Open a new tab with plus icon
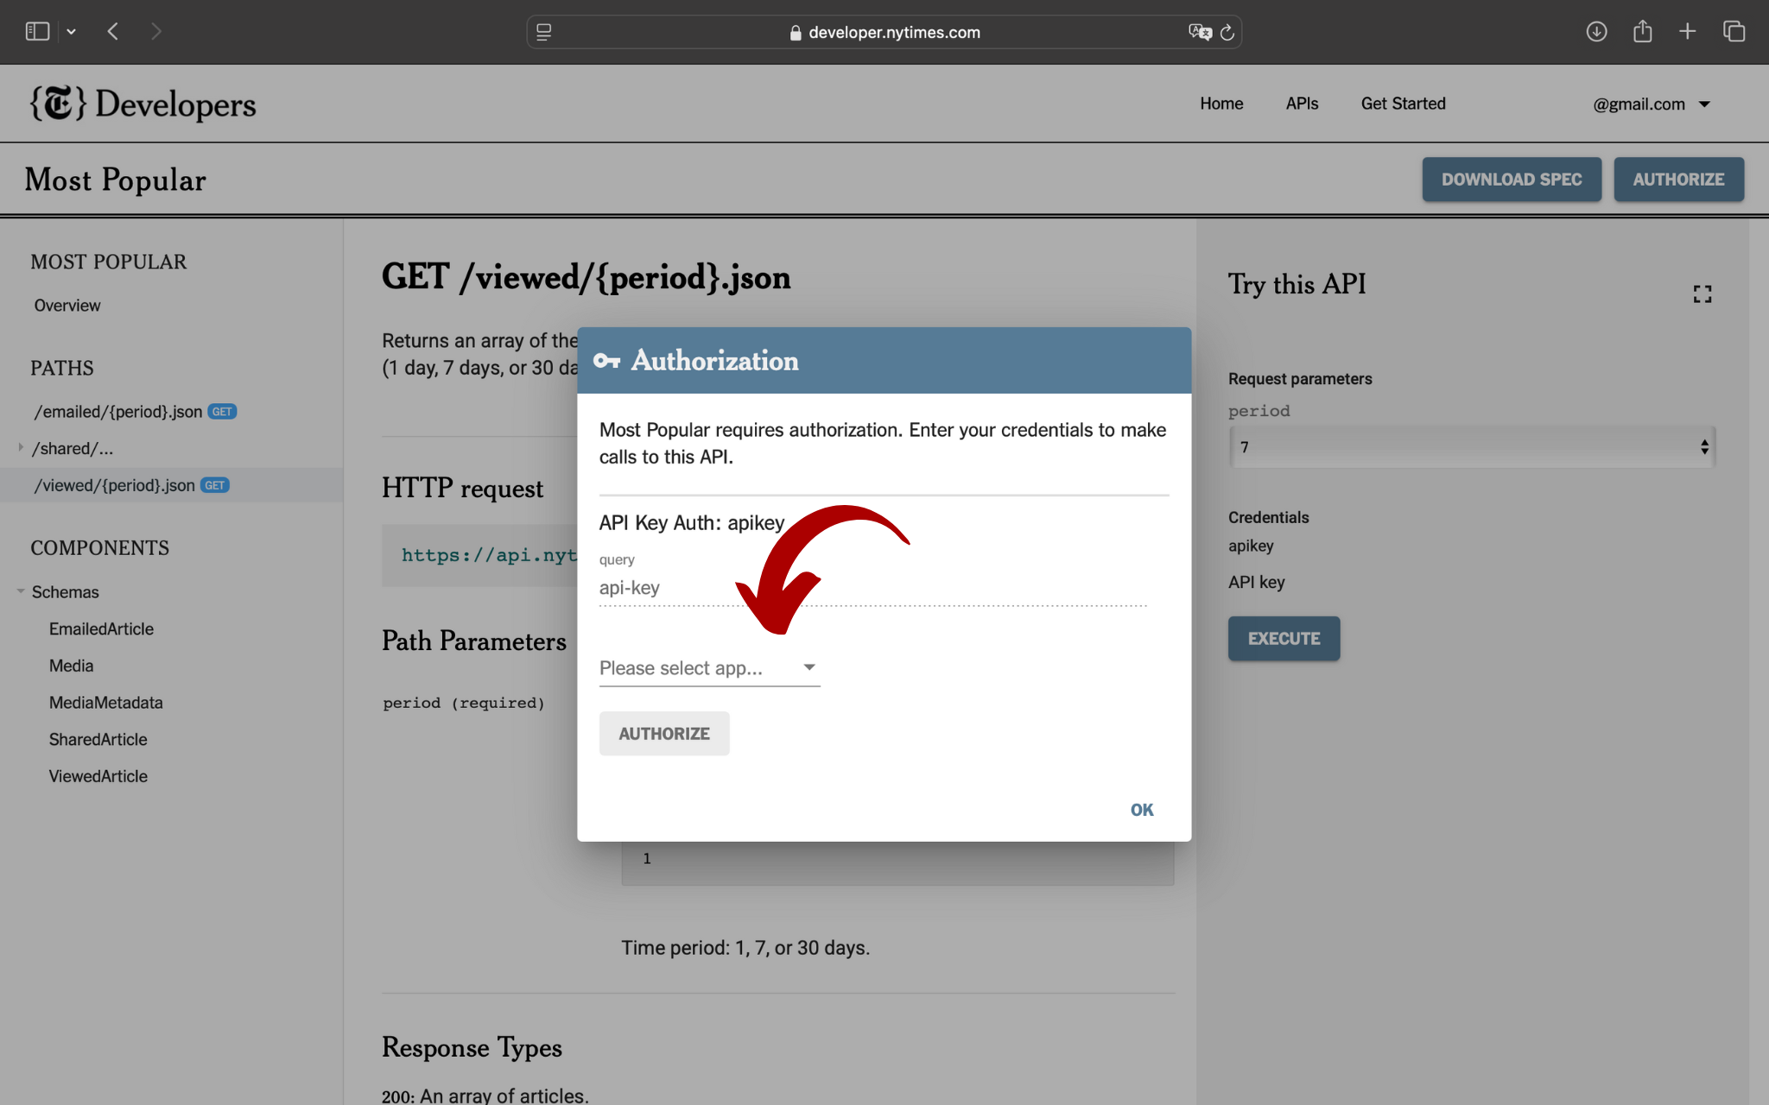This screenshot has height=1105, width=1769. 1688,32
